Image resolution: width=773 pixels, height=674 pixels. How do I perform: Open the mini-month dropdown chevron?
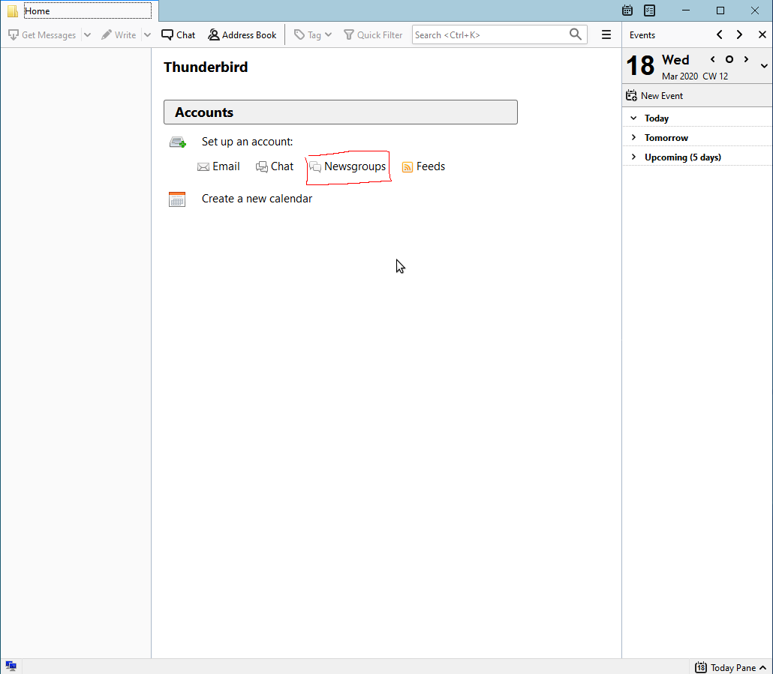764,67
